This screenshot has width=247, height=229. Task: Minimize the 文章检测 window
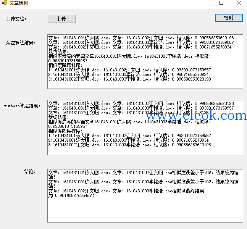click(204, 3)
